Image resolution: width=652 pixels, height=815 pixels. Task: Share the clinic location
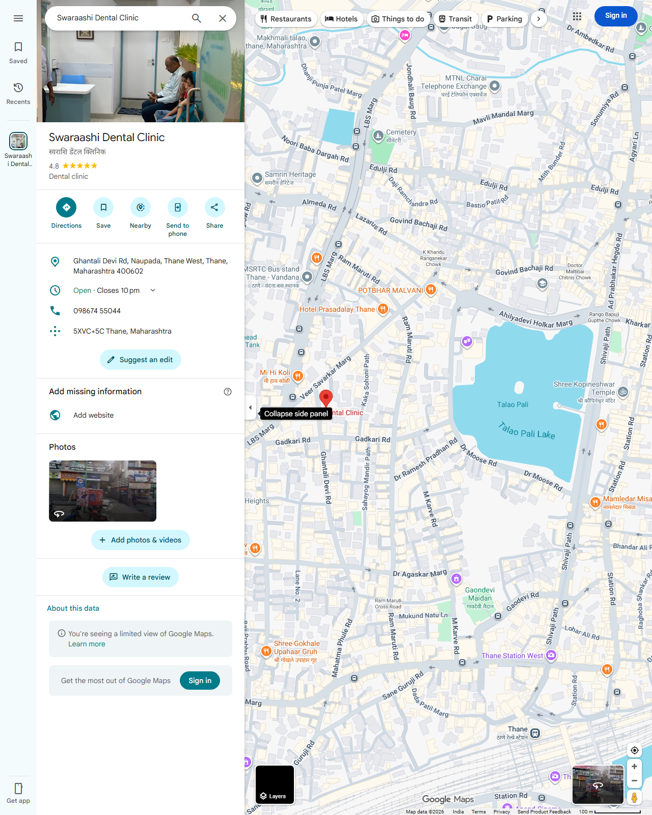pos(214,213)
